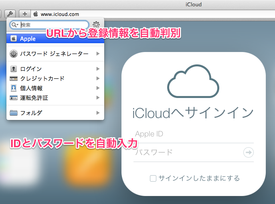Expand the フォルダ submenu arrow
Image resolution: width=275 pixels, height=204 pixels.
[x=98, y=113]
